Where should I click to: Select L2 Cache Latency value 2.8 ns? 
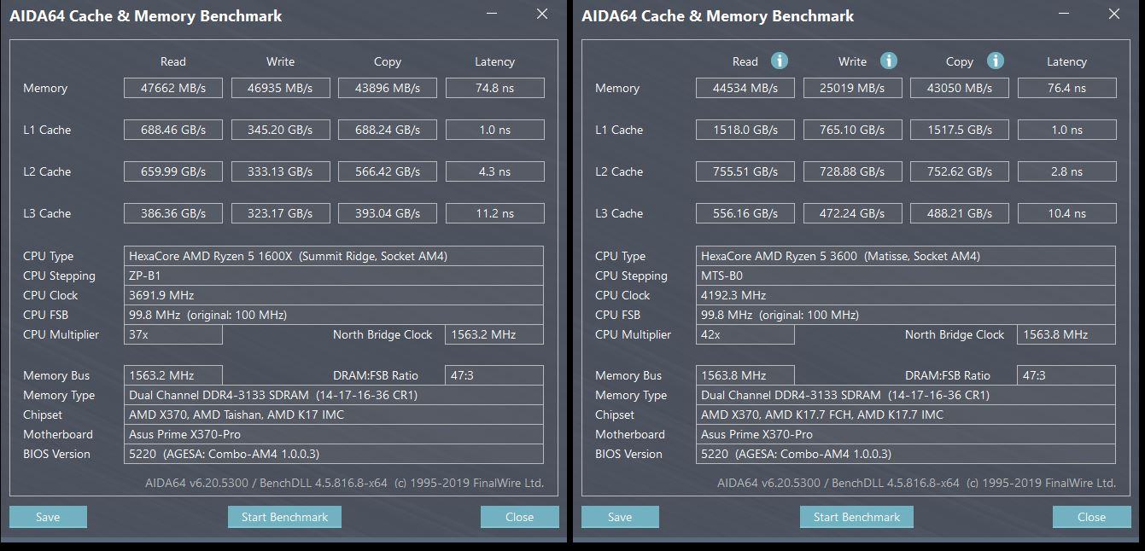[1067, 171]
